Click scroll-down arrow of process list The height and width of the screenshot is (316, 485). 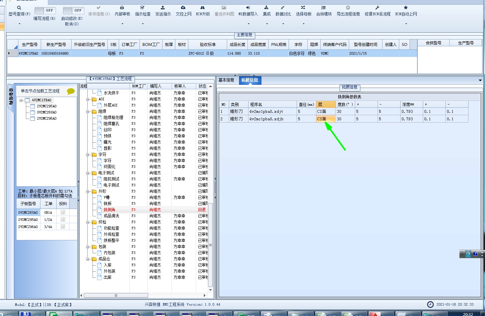coord(210,290)
